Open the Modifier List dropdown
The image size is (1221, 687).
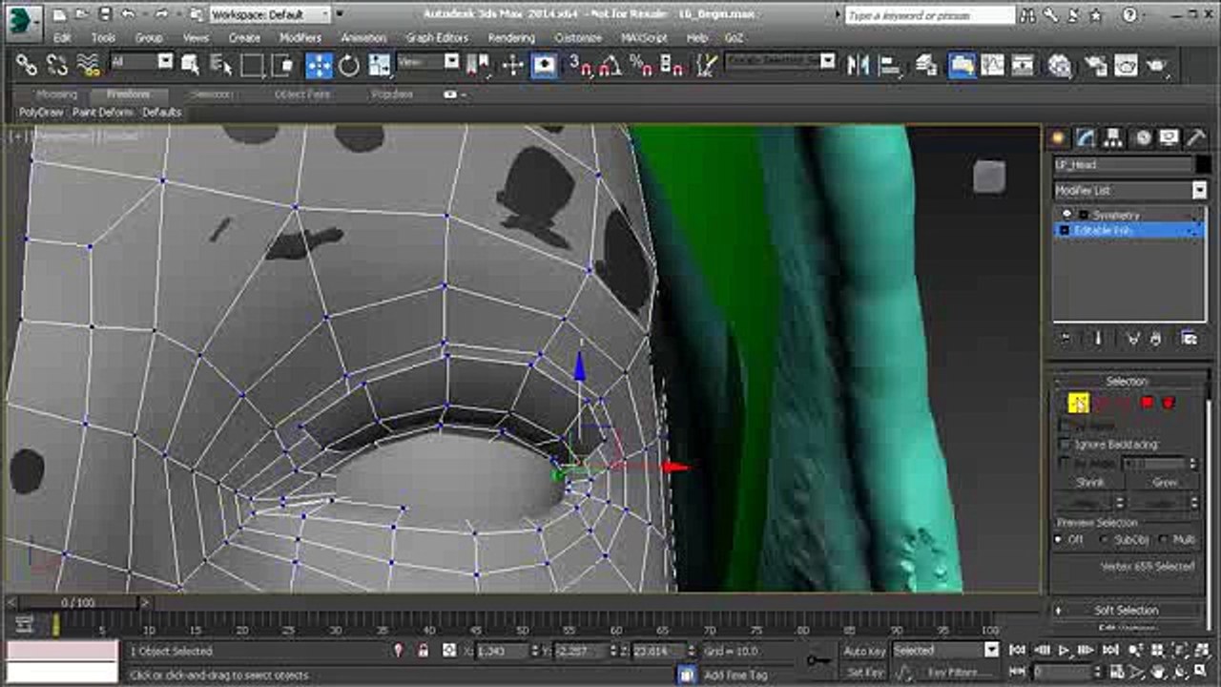(x=1130, y=190)
